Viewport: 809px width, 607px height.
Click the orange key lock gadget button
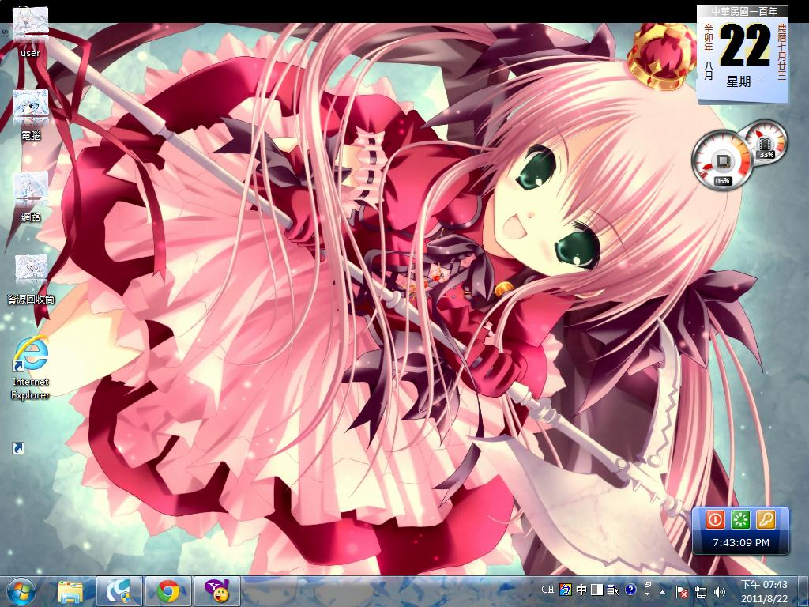tap(766, 519)
